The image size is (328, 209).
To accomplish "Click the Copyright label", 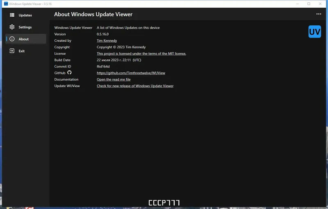I will point(62,47).
